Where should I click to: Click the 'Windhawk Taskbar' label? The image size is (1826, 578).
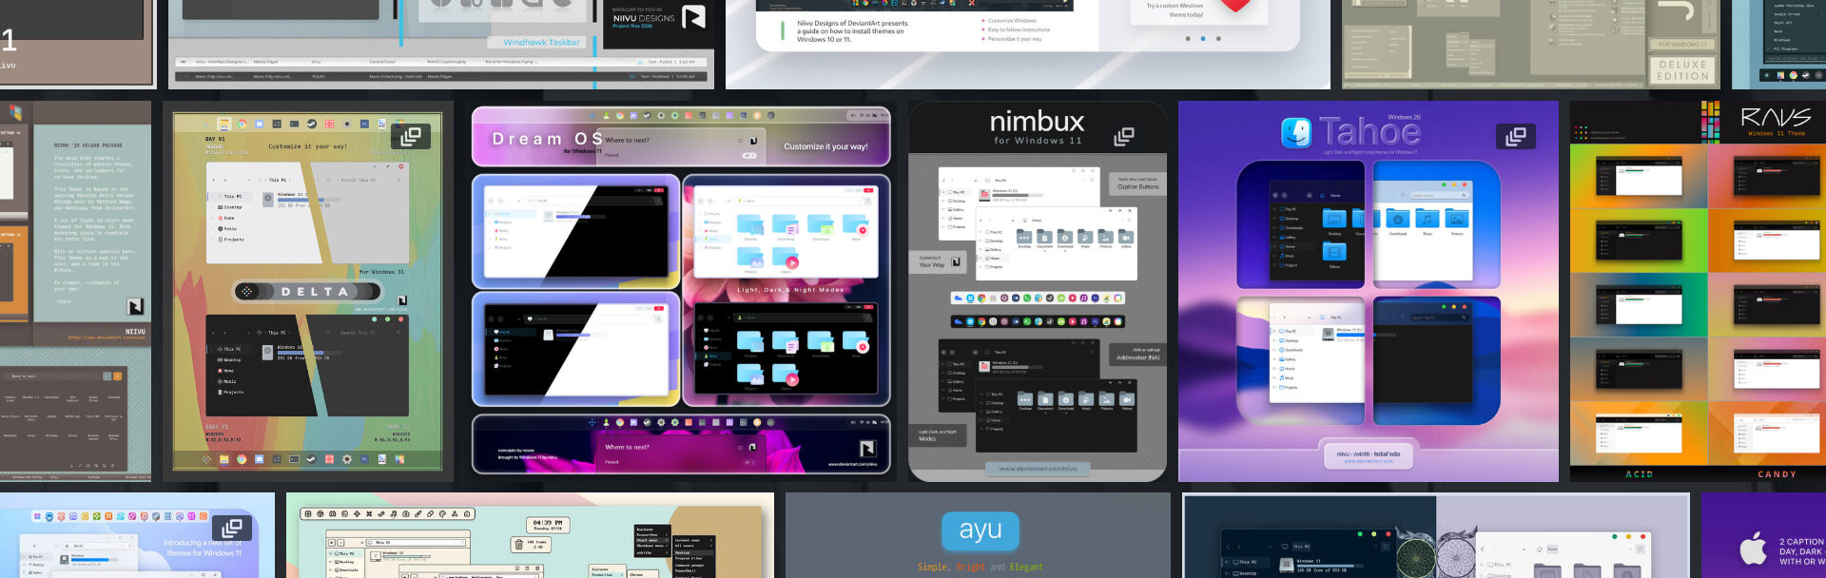tap(541, 42)
